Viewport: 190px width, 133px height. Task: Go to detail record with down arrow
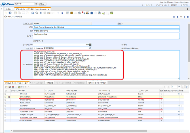tap(62, 13)
